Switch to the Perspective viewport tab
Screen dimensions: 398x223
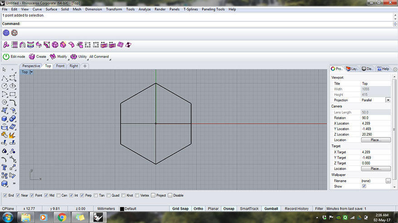pos(31,66)
